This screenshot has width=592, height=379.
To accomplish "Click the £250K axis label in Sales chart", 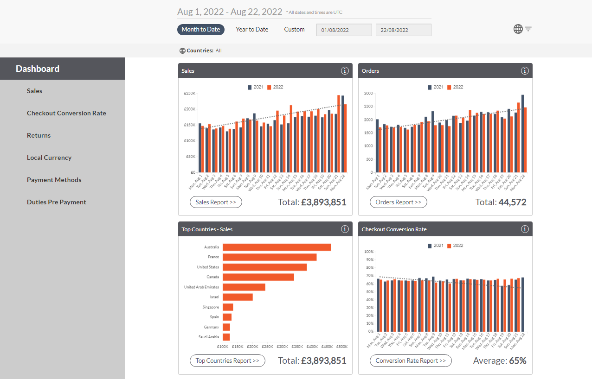I will point(190,93).
